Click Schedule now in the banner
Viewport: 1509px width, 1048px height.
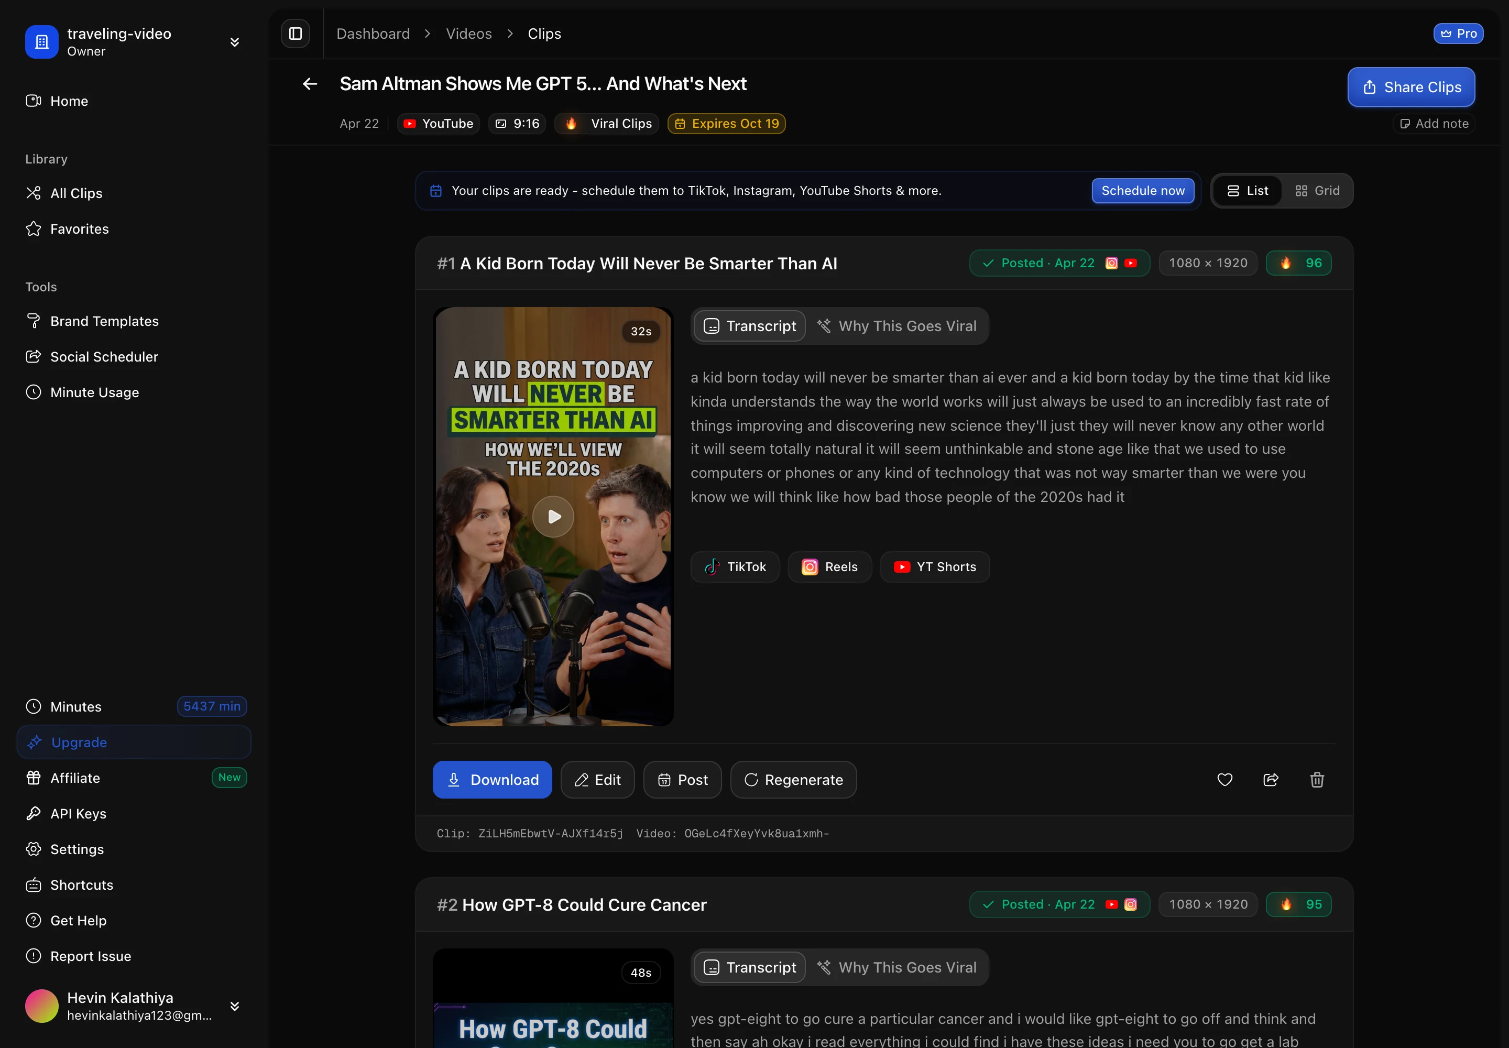pyautogui.click(x=1143, y=190)
